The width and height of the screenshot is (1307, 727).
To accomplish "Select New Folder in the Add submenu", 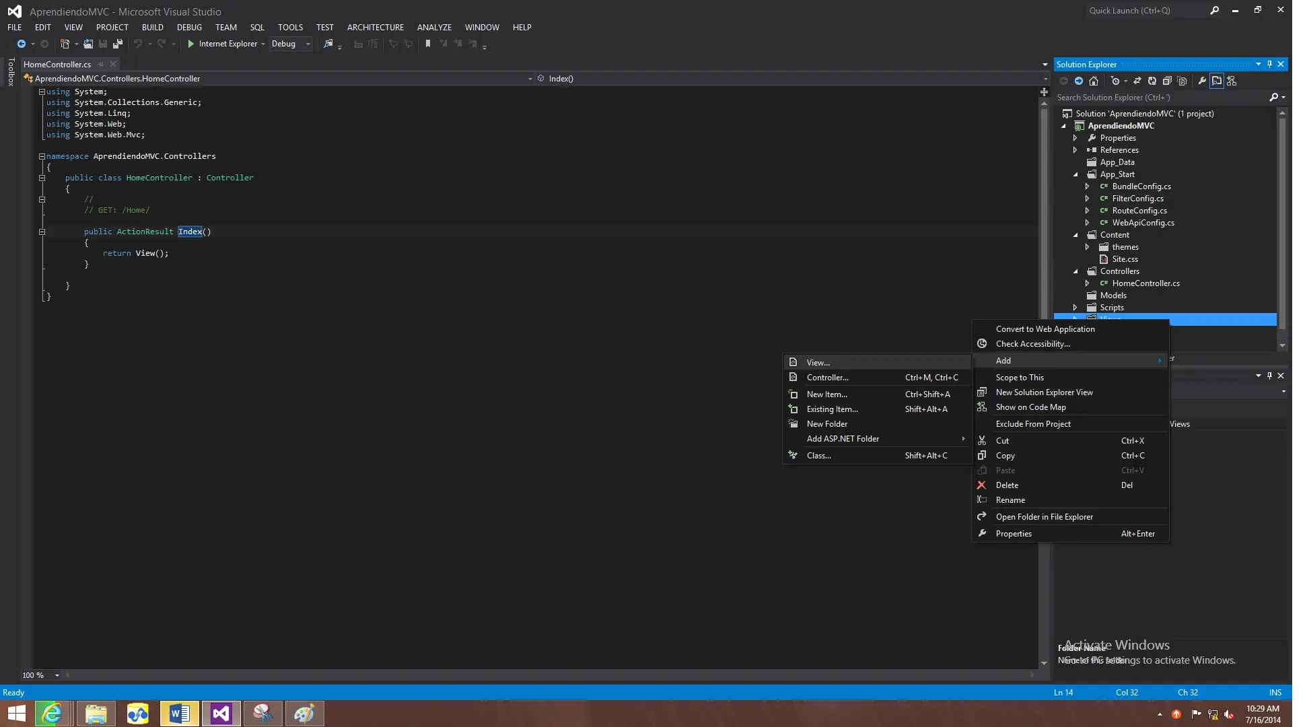I will (x=878, y=424).
